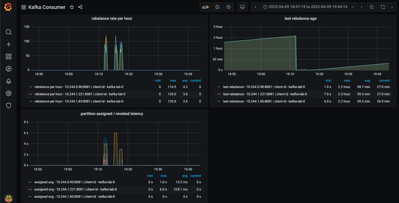399x203 pixels.
Task: Shift time range backward with left arrow
Action: (255, 7)
